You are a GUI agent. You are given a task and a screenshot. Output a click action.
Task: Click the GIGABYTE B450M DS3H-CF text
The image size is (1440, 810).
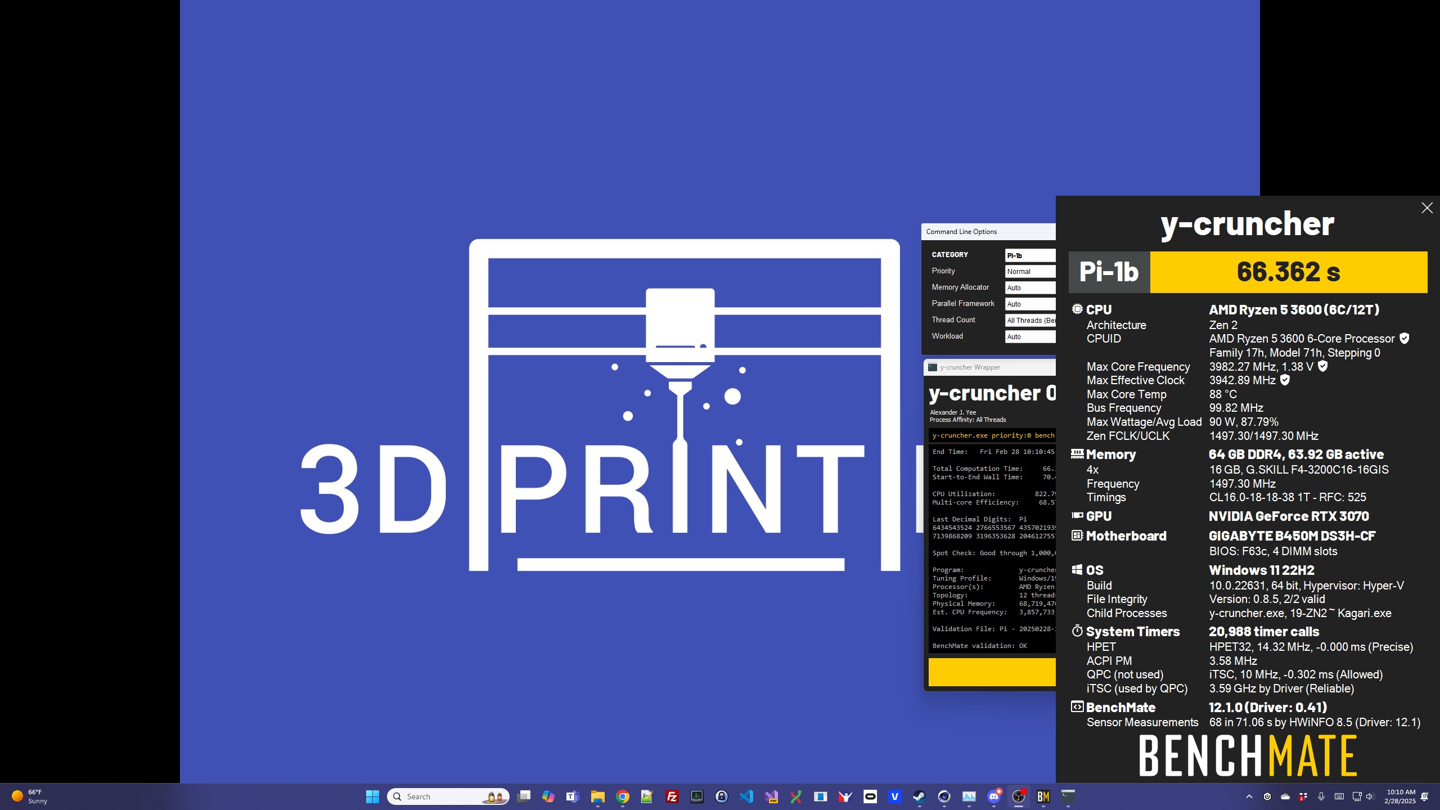[1292, 536]
